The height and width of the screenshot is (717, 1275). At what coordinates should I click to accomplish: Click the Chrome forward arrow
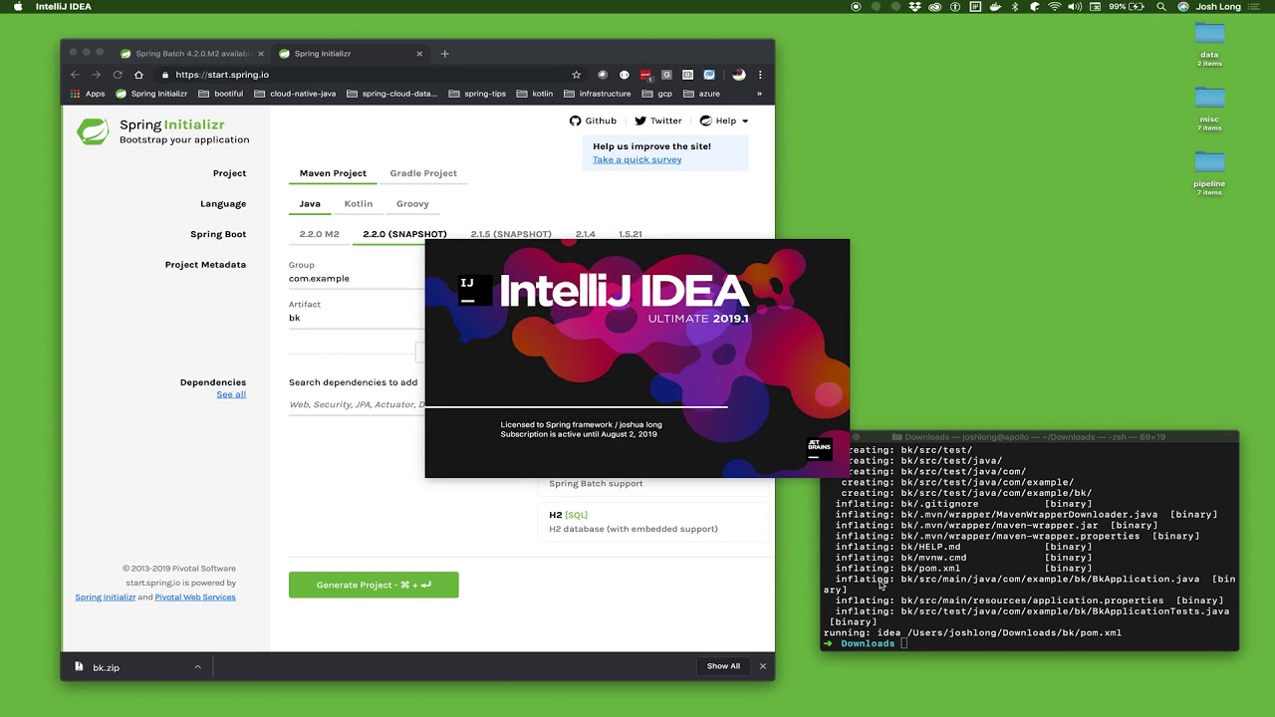[97, 75]
